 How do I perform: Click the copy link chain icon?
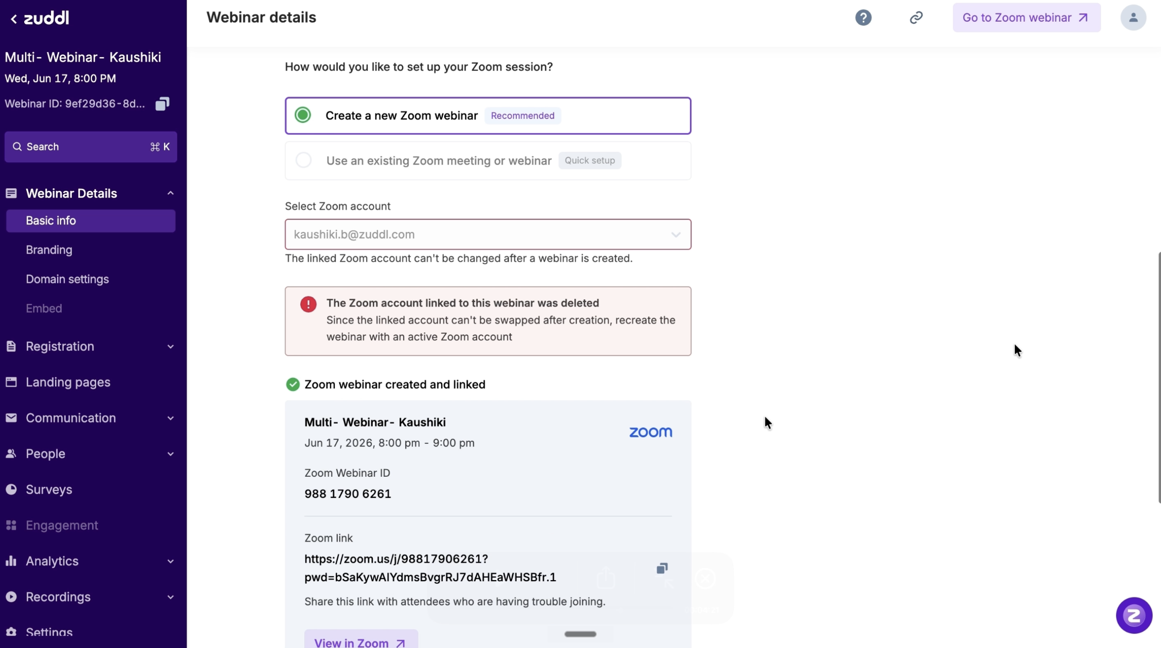click(916, 17)
